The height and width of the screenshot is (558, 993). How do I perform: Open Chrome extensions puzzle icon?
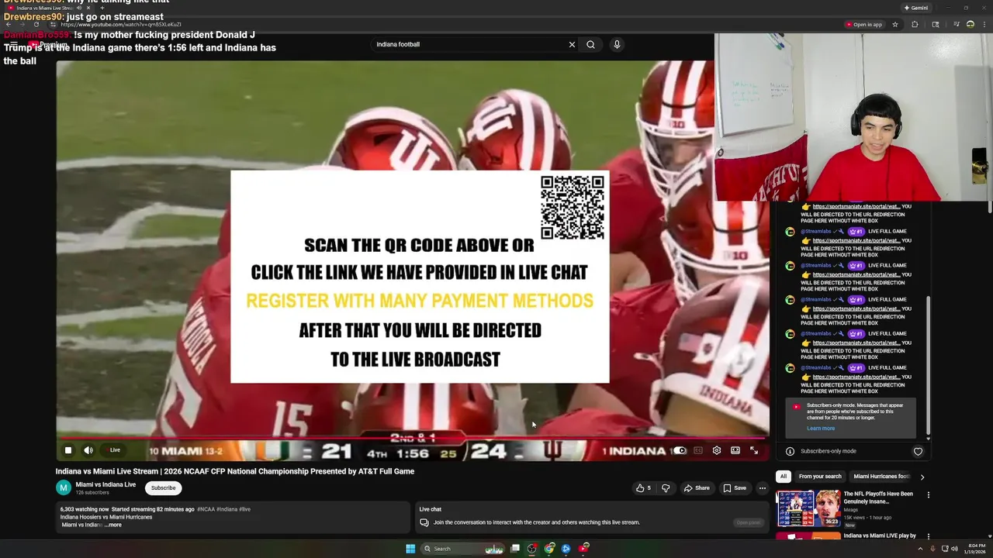[x=915, y=25]
